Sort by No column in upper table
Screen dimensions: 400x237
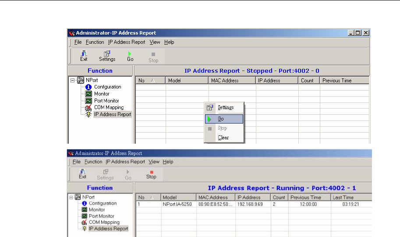pos(151,81)
